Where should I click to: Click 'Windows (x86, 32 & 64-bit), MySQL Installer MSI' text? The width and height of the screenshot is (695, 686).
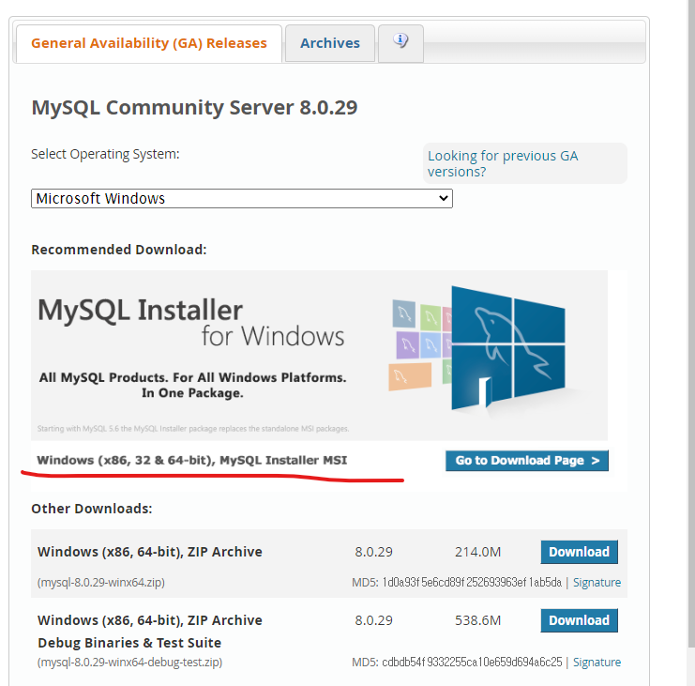(x=192, y=460)
